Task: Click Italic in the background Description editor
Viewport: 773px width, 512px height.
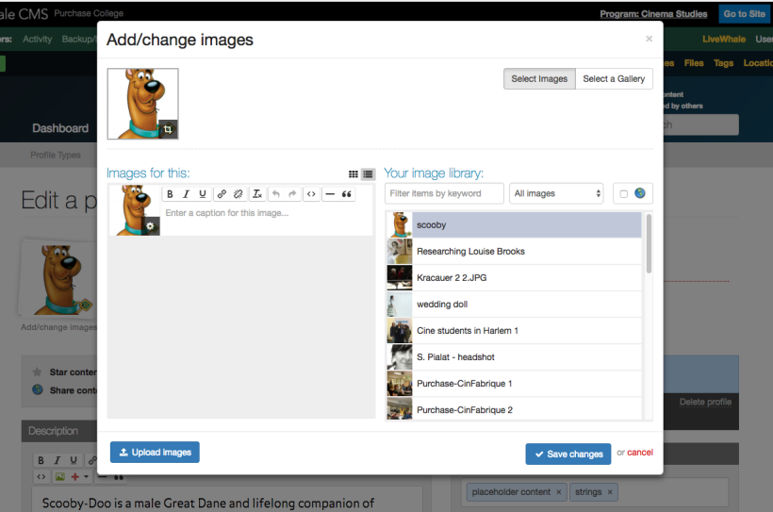Action: [x=58, y=460]
